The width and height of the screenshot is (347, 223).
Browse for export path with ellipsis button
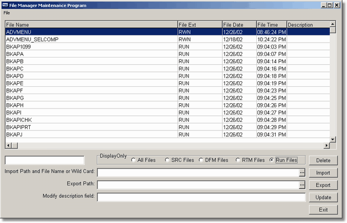(x=302, y=185)
